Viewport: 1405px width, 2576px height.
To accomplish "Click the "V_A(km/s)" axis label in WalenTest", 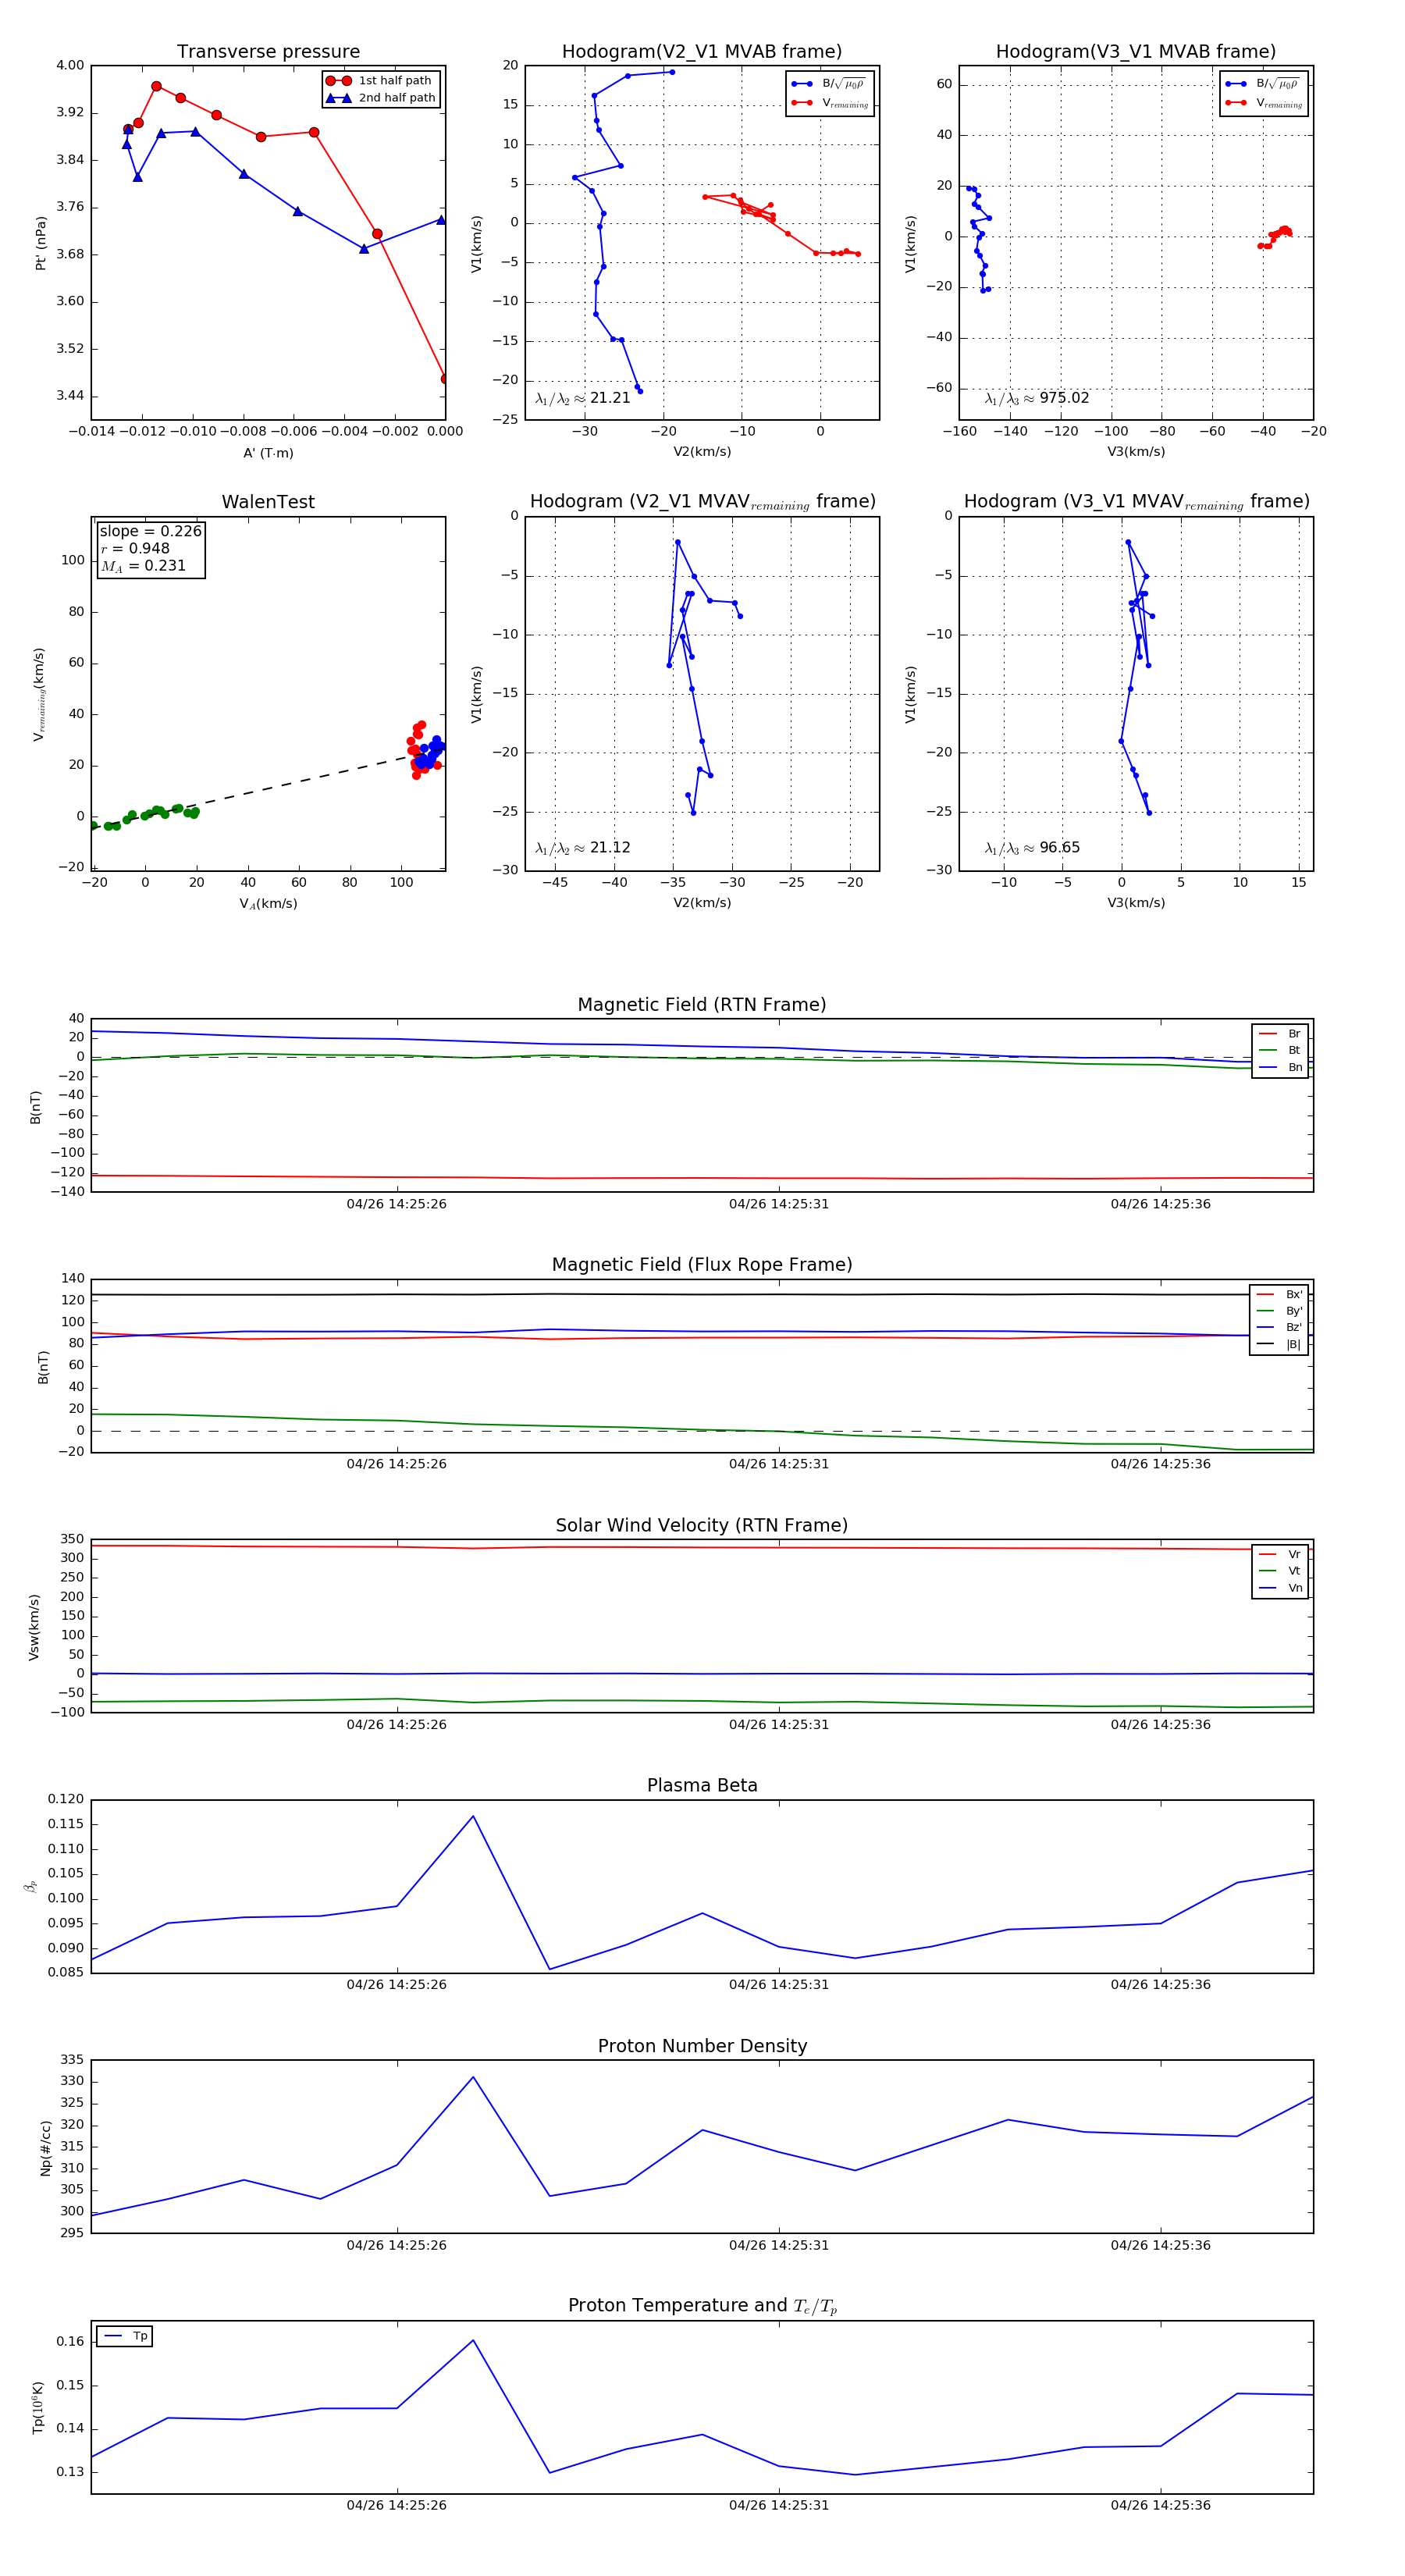I will (x=268, y=904).
